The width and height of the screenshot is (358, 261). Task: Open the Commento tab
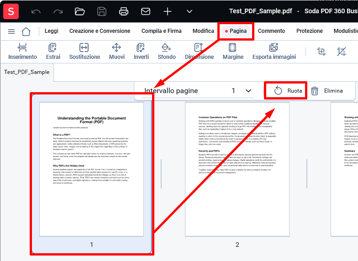pyautogui.click(x=271, y=31)
